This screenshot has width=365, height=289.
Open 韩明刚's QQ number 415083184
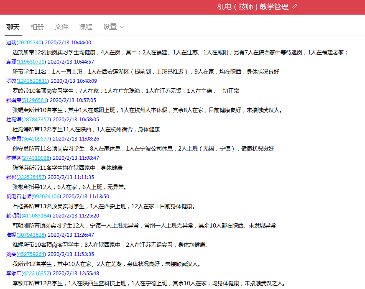(36, 216)
